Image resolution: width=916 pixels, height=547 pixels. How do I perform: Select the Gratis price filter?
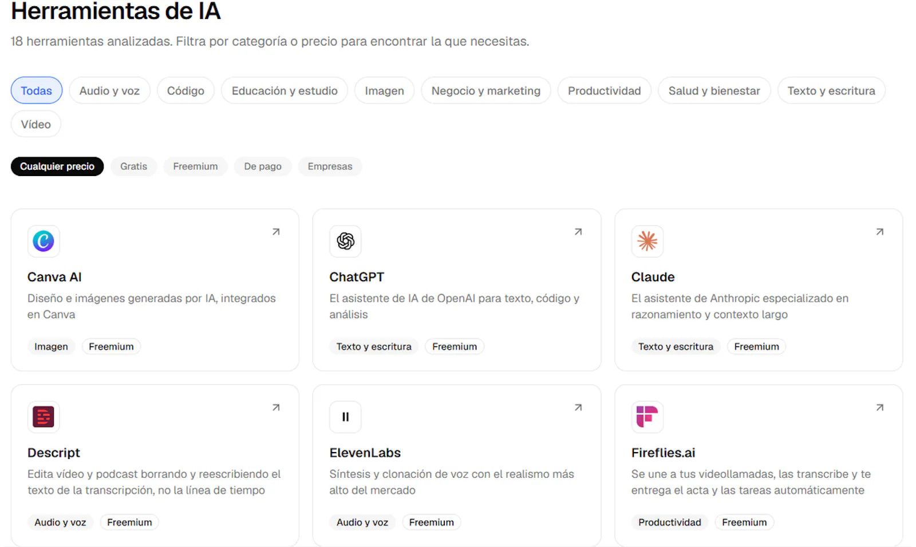click(x=133, y=166)
